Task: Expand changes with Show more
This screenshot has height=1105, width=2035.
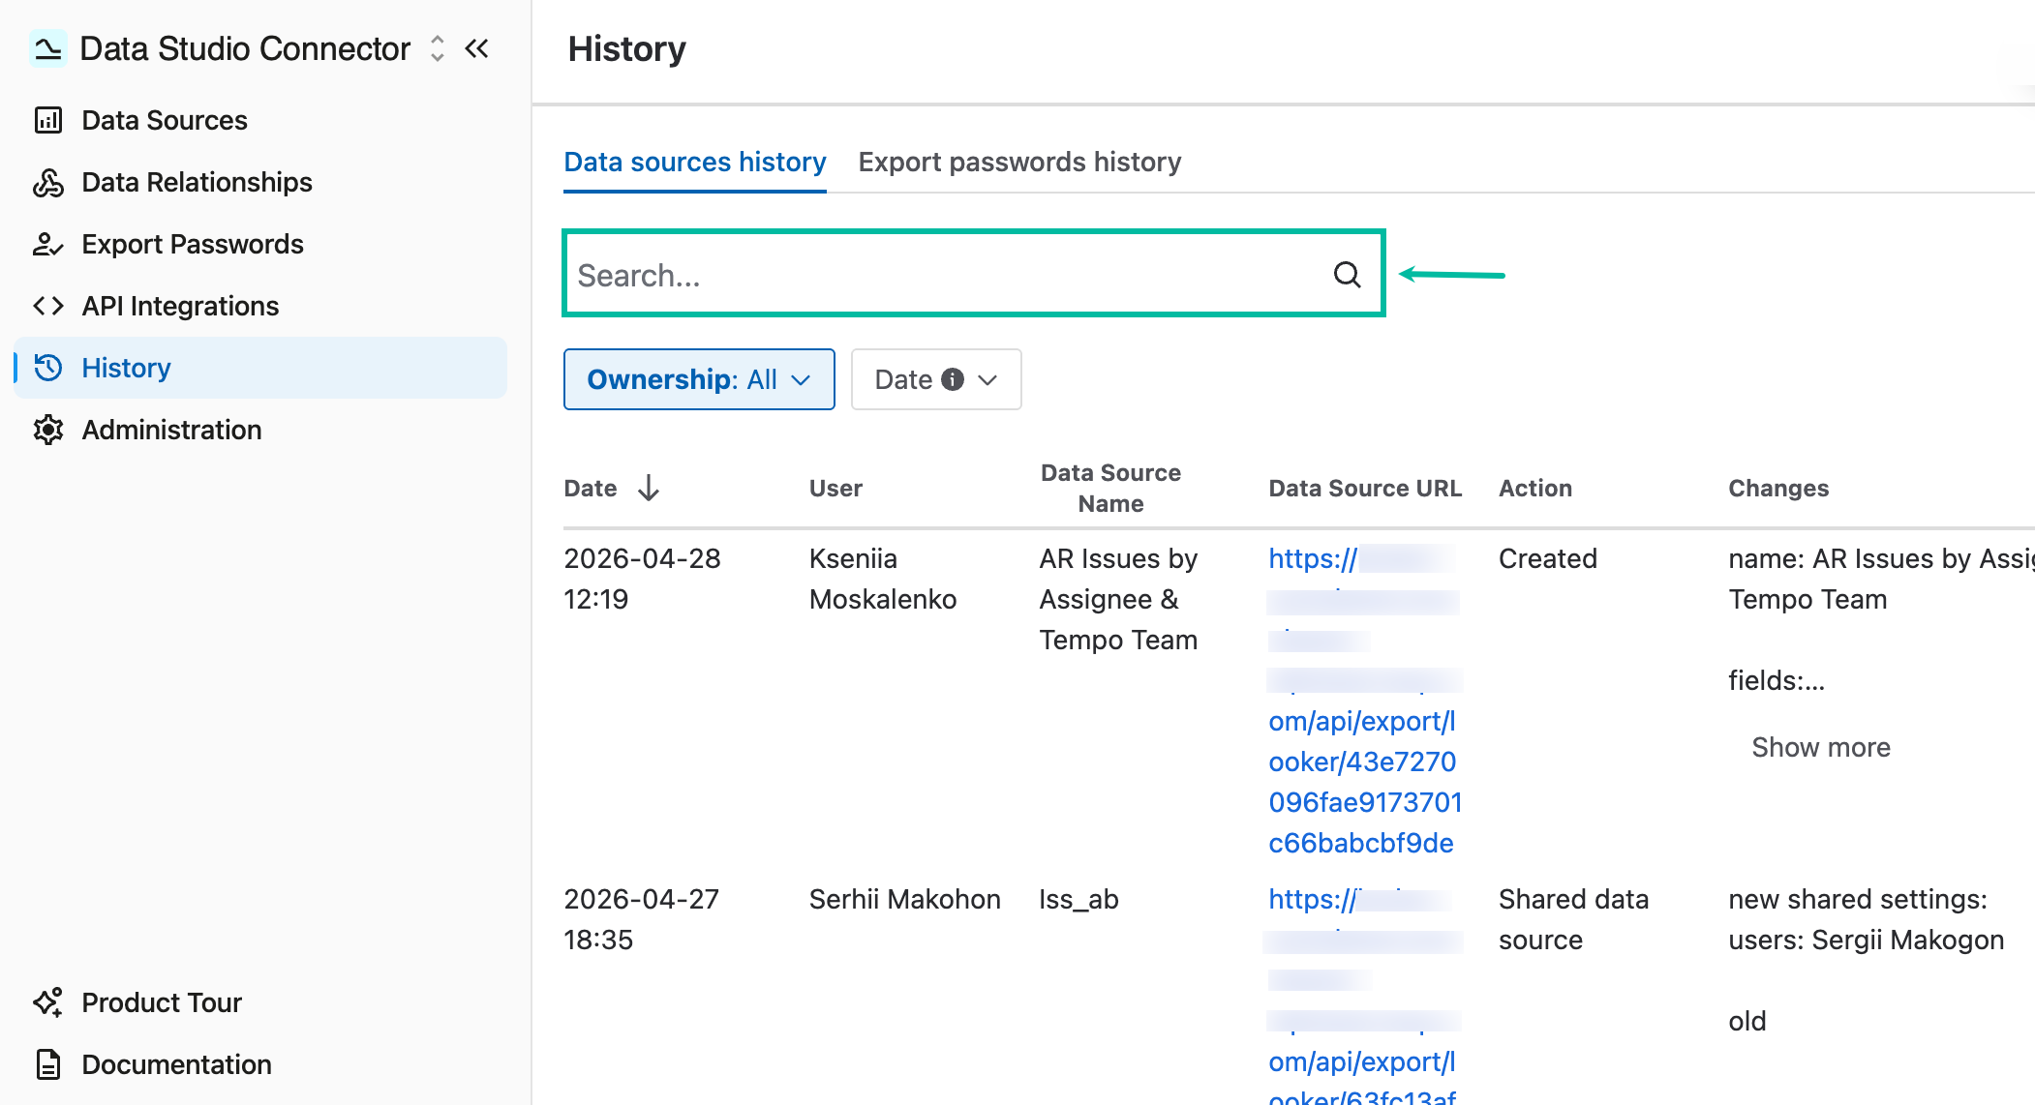Action: click(x=1820, y=747)
